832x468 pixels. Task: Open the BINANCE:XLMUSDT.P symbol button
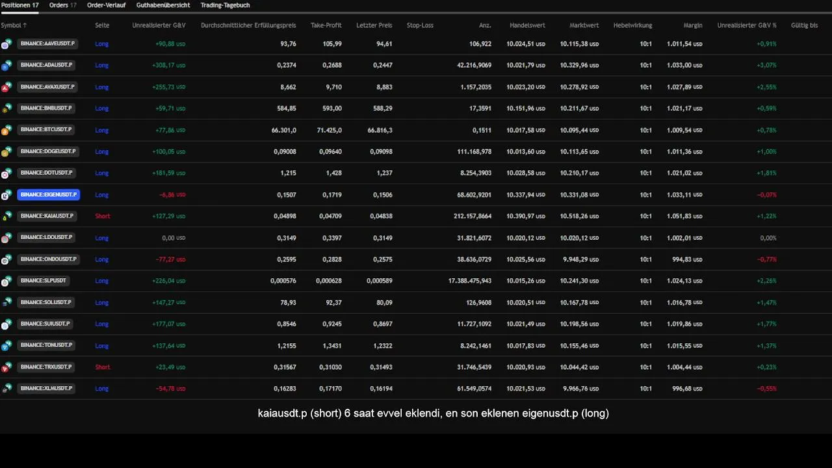pos(46,388)
